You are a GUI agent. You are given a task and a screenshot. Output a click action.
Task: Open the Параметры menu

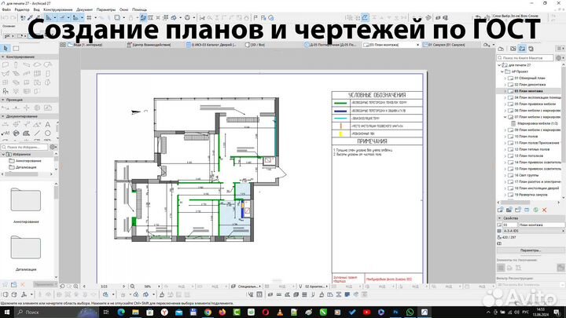(106, 9)
